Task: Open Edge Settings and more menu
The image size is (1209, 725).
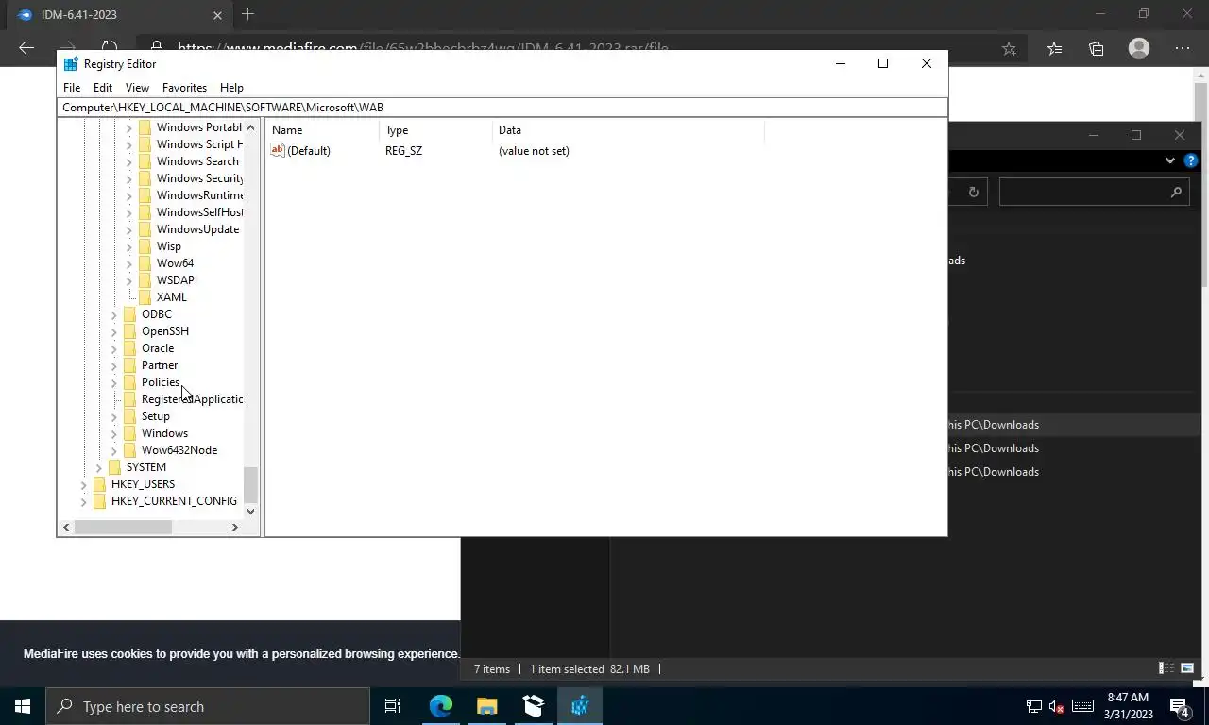Action: [x=1183, y=48]
